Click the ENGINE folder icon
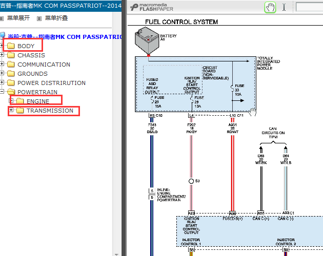Image resolution: width=323 pixels, height=256 pixels. (x=20, y=101)
